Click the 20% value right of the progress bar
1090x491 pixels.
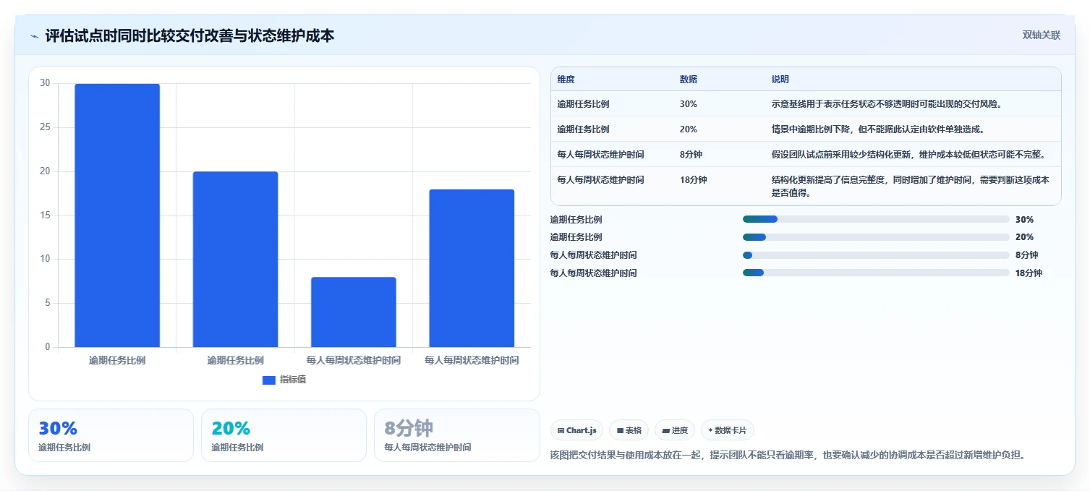[x=1024, y=237]
